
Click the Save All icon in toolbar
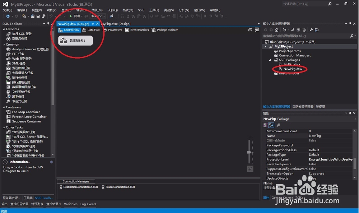43,16
